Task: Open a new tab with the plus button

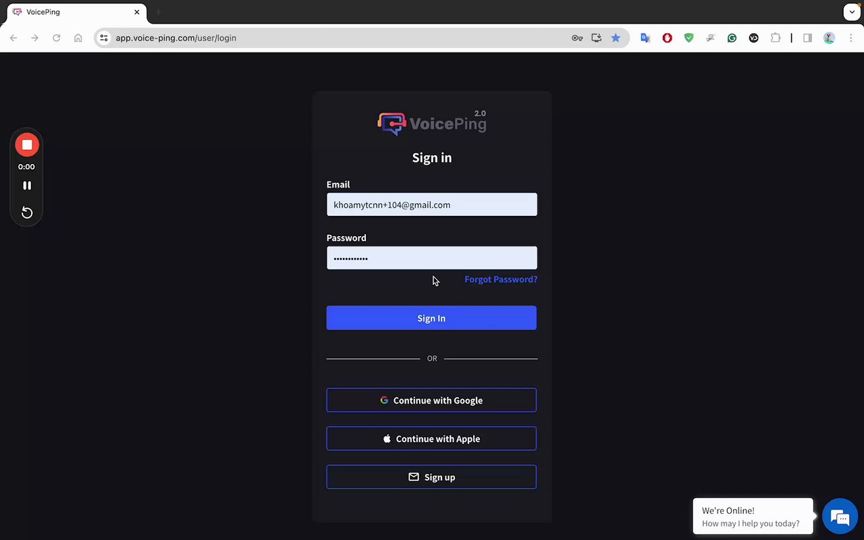Action: [x=159, y=12]
